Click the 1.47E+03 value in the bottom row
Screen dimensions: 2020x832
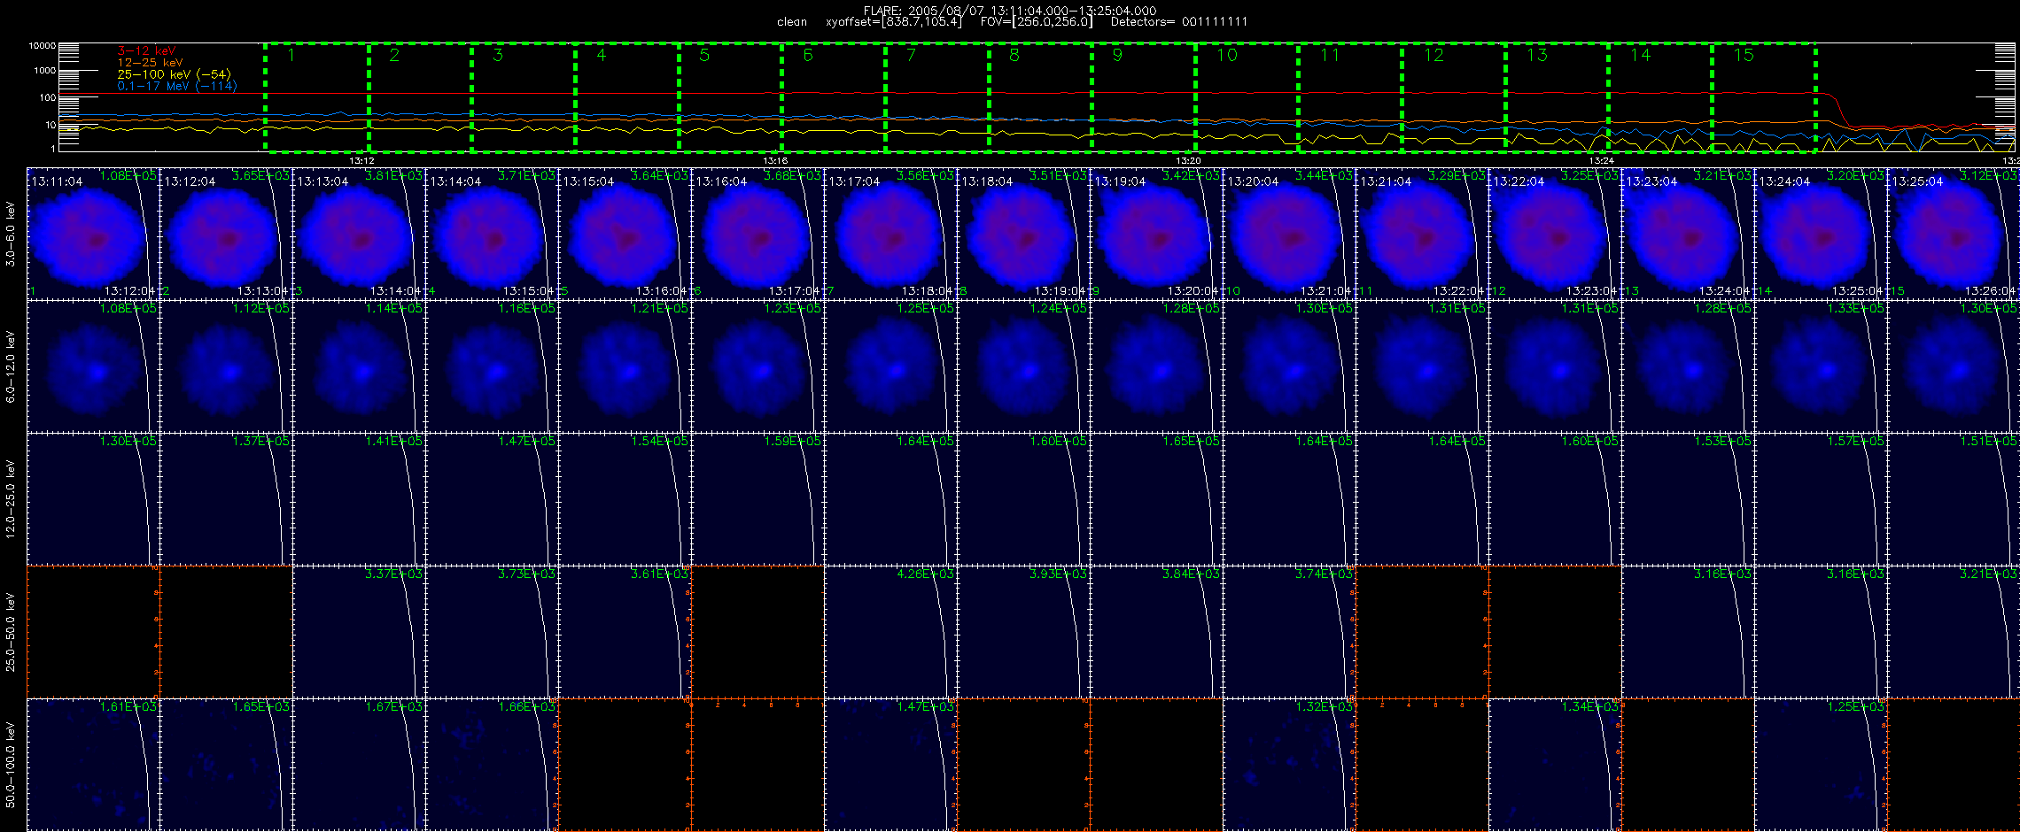[925, 707]
